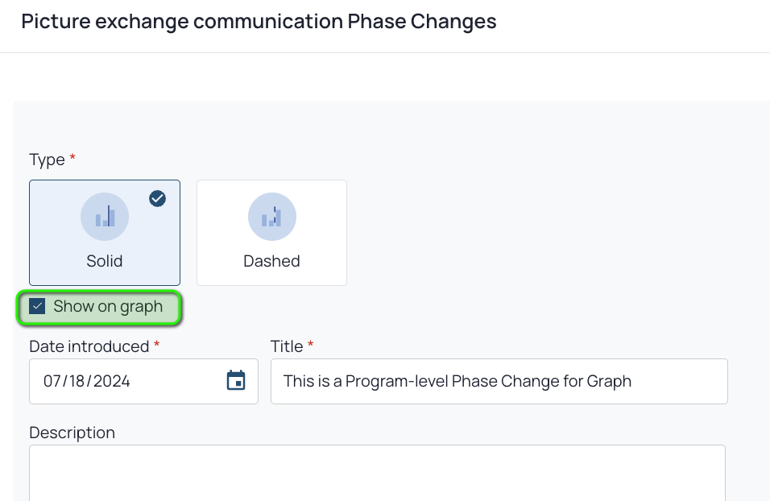
Task: Click the "Dashed" label text
Action: pyautogui.click(x=271, y=261)
